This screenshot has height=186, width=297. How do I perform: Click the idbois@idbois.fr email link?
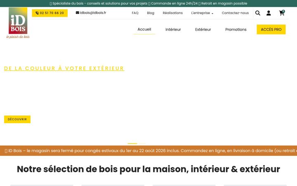click(91, 13)
